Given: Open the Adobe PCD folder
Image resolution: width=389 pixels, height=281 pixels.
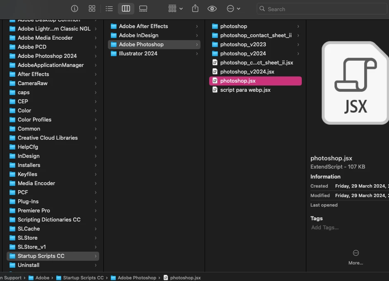Looking at the screenshot, I should click(x=53, y=47).
